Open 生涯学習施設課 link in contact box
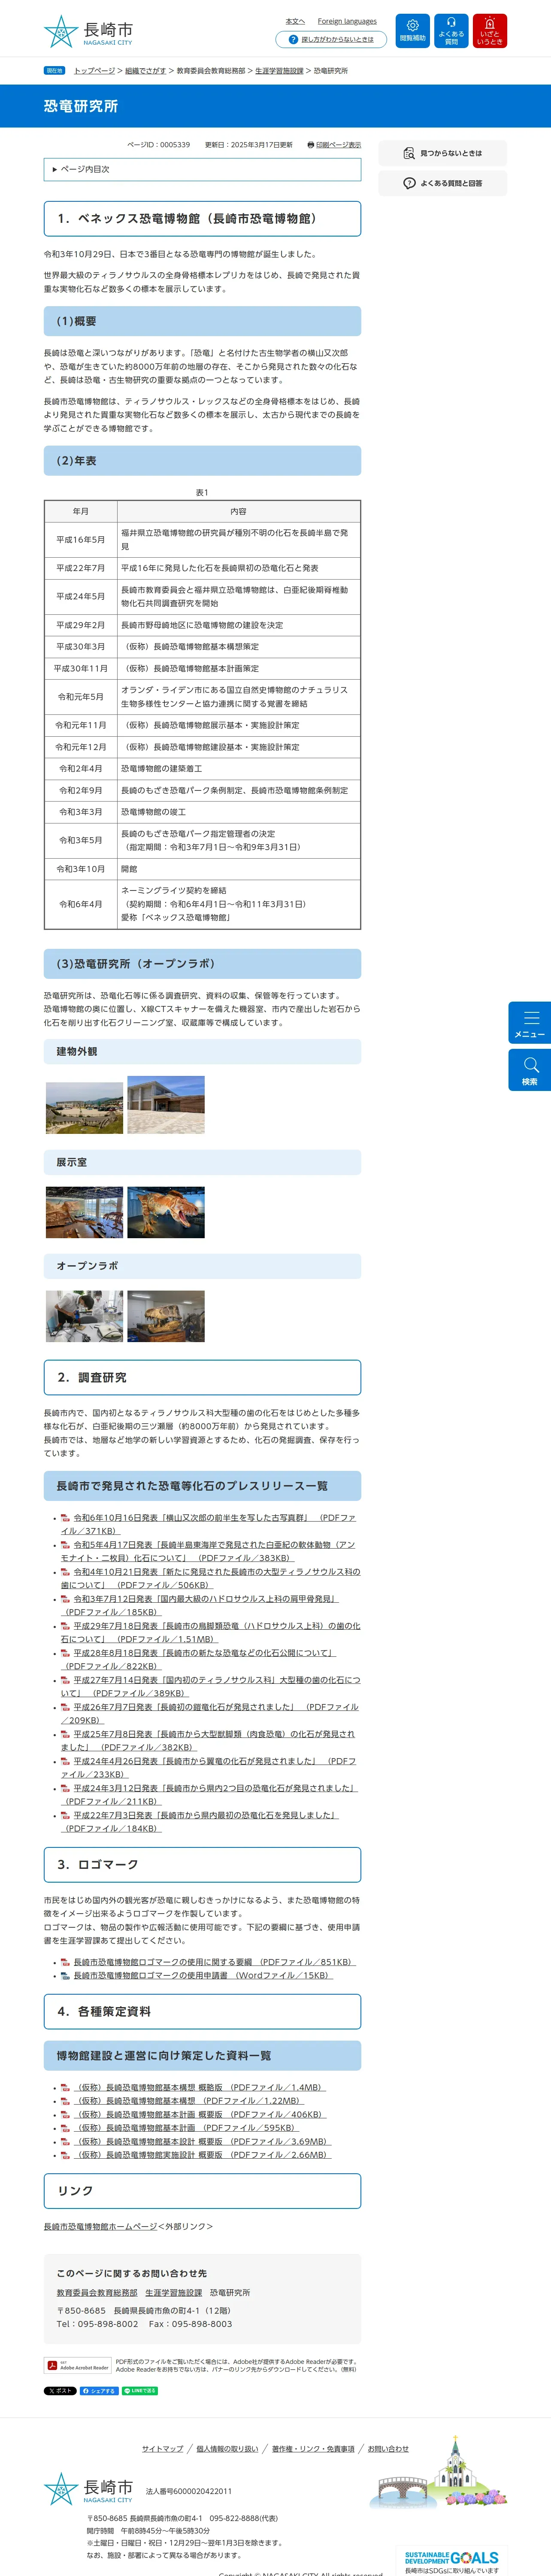This screenshot has height=2576, width=551. [x=173, y=2292]
